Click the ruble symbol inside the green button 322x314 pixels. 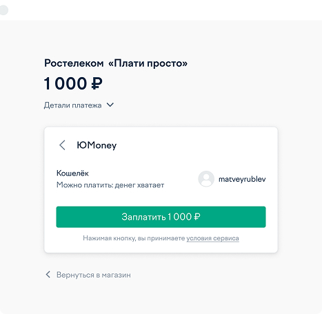[197, 217]
